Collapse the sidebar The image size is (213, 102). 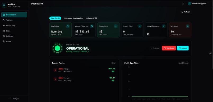click(14, 99)
